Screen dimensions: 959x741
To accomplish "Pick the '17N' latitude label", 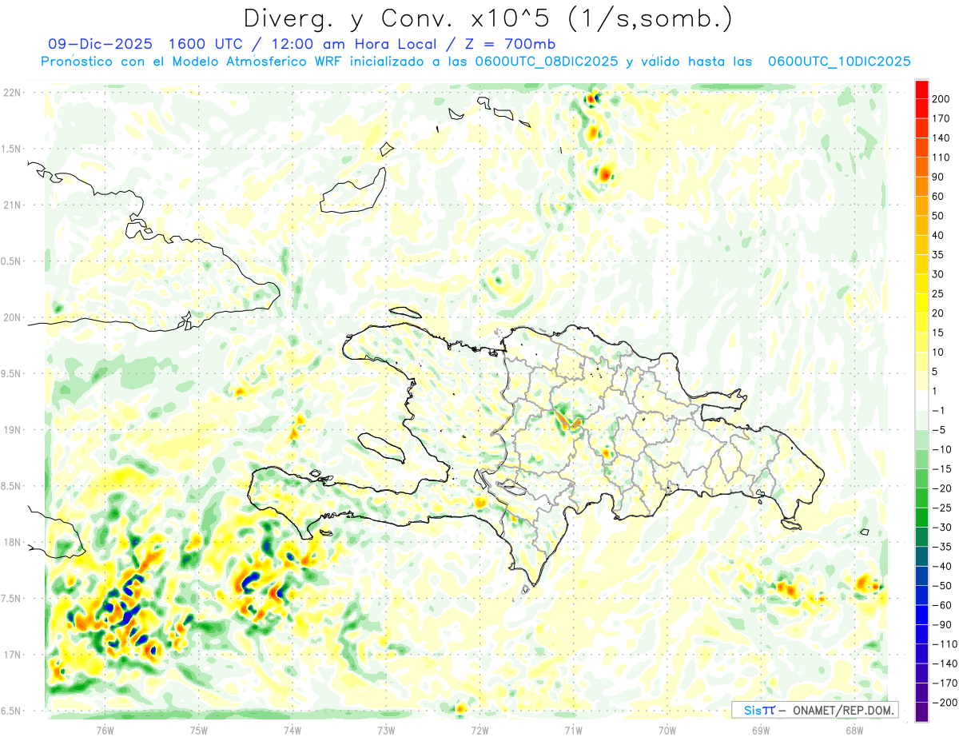I will [11, 655].
